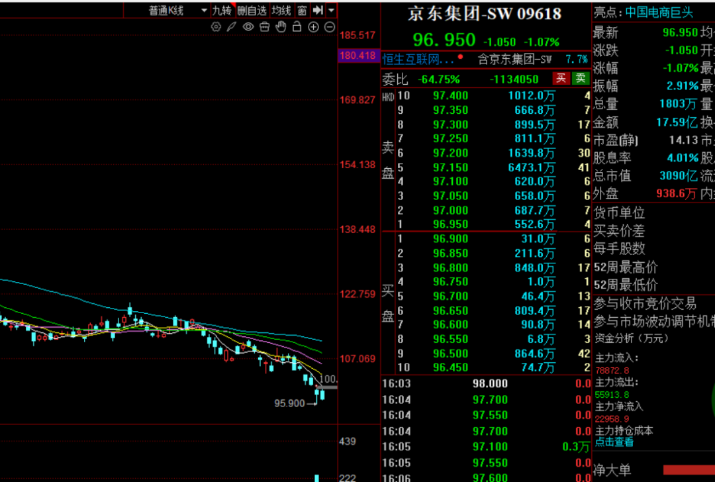
Task: Toggle the 均线 moving average button
Action: (281, 11)
